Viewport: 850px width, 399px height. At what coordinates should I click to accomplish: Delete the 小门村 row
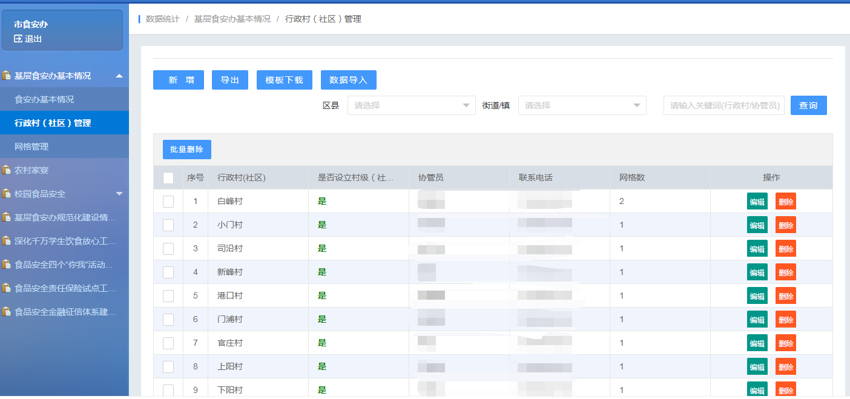[x=786, y=225]
